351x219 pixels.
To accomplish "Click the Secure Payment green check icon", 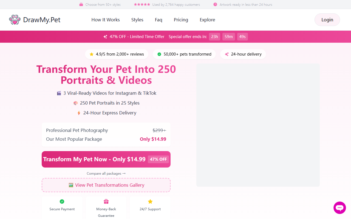I will pos(62,201).
